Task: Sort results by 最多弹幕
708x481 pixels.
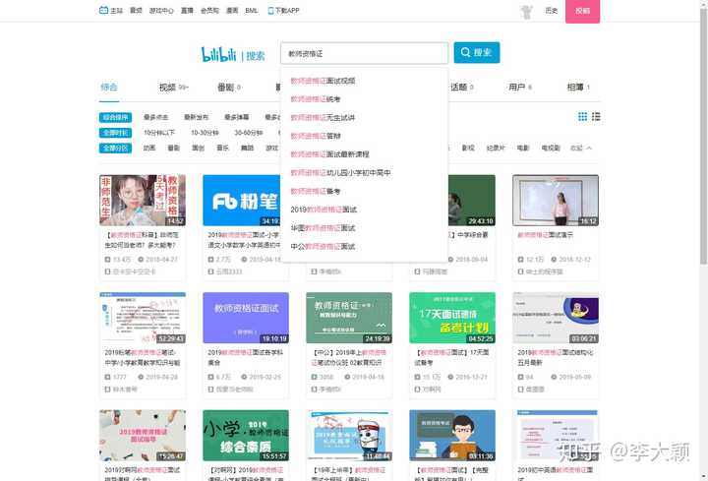Action: [237, 117]
